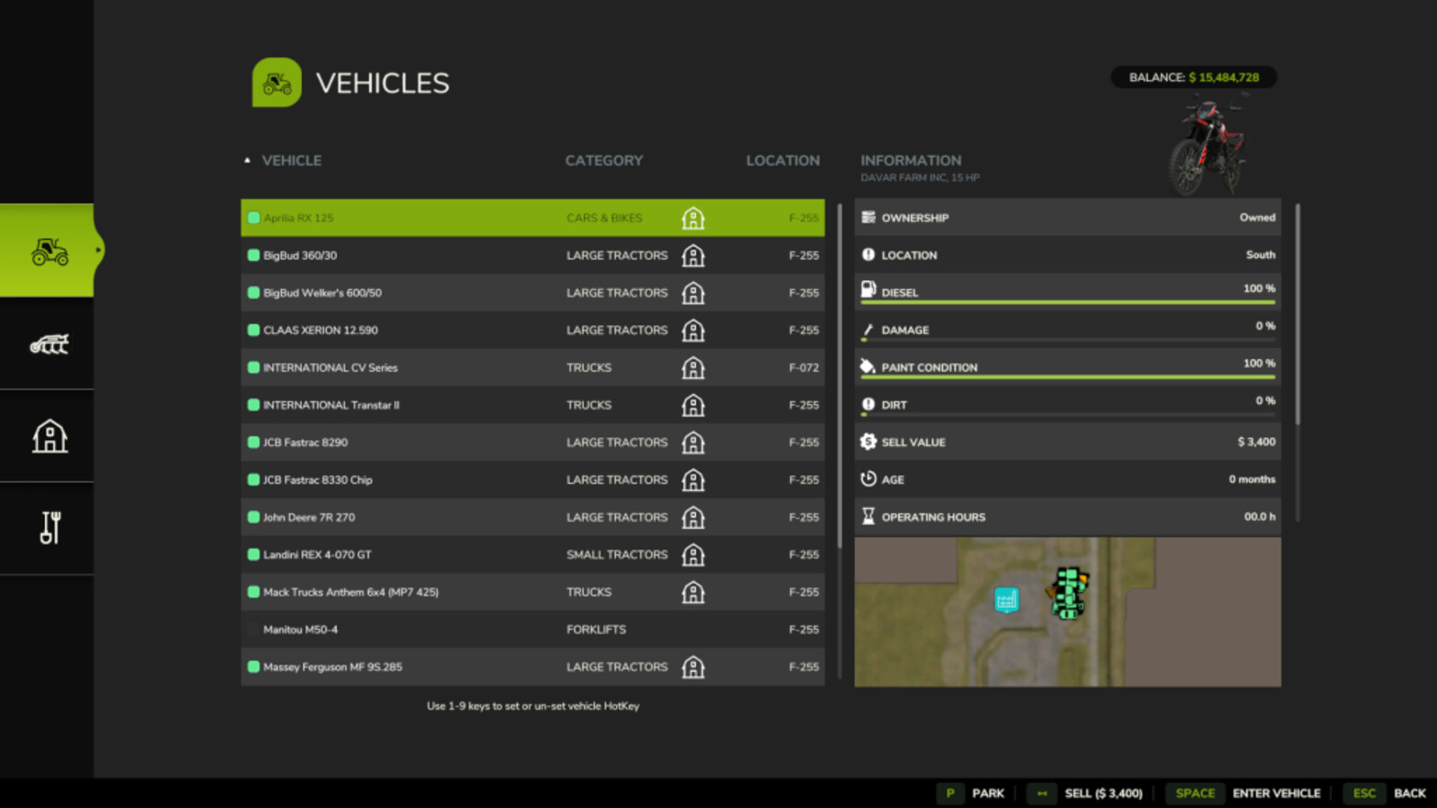Toggle the checkbox beside John Deere 7R 270

pyautogui.click(x=253, y=517)
